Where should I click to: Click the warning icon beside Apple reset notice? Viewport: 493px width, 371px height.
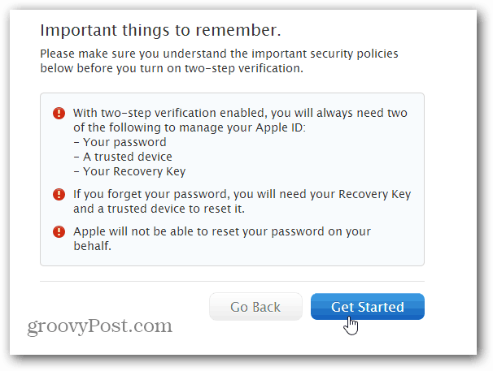pyautogui.click(x=59, y=231)
